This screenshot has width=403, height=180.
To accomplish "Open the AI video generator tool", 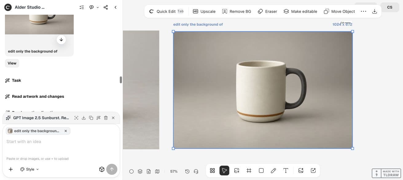I will point(313,171).
